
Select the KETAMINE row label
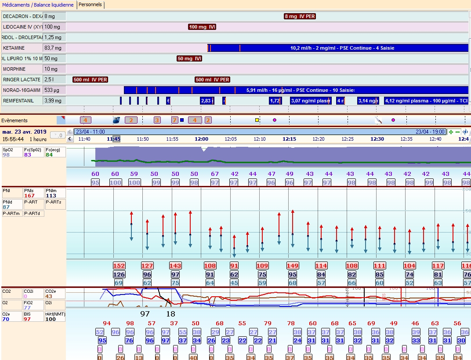[x=22, y=48]
